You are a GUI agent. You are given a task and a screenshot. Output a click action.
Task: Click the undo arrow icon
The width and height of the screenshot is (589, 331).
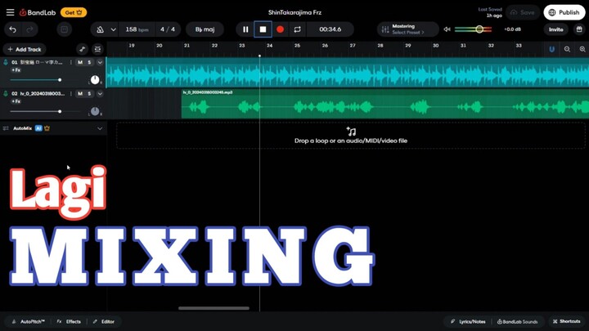click(12, 29)
